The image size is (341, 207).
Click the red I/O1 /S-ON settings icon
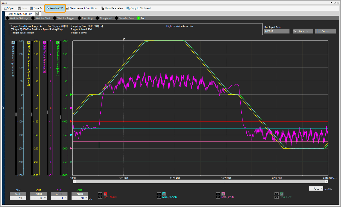[105, 194]
